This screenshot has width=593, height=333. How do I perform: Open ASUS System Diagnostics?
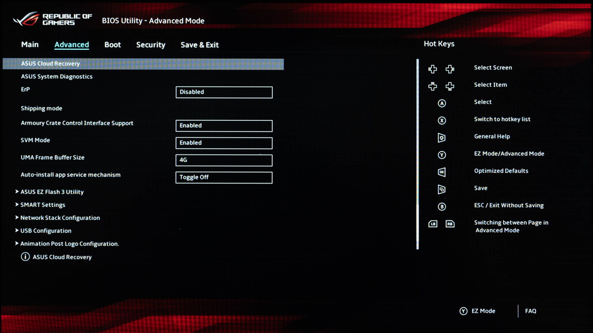(x=57, y=76)
